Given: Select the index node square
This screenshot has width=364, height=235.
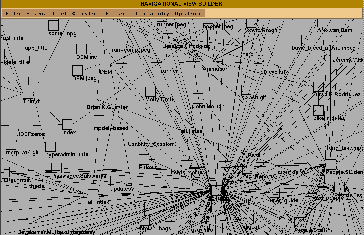Looking at the screenshot, I should [x=67, y=124].
